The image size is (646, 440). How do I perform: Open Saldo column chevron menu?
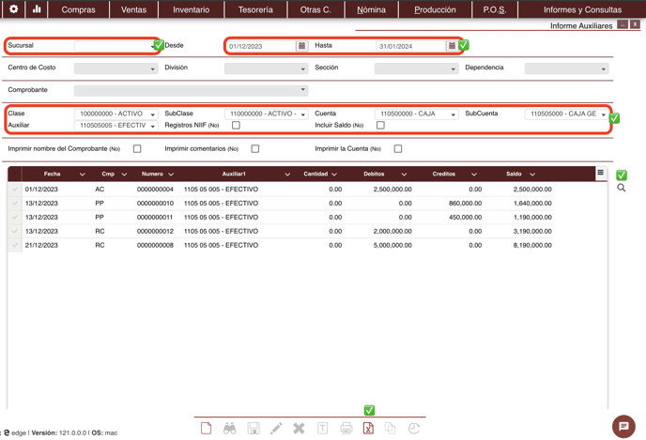(x=532, y=174)
